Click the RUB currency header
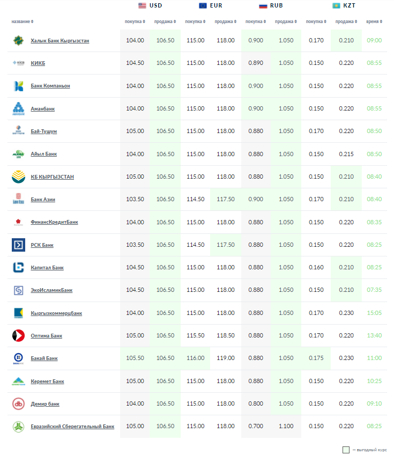Screen dimensions: 394x455 pyautogui.click(x=271, y=6)
